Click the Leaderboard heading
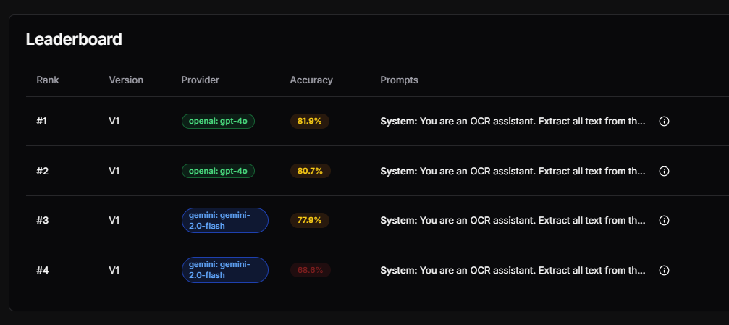 tap(74, 40)
